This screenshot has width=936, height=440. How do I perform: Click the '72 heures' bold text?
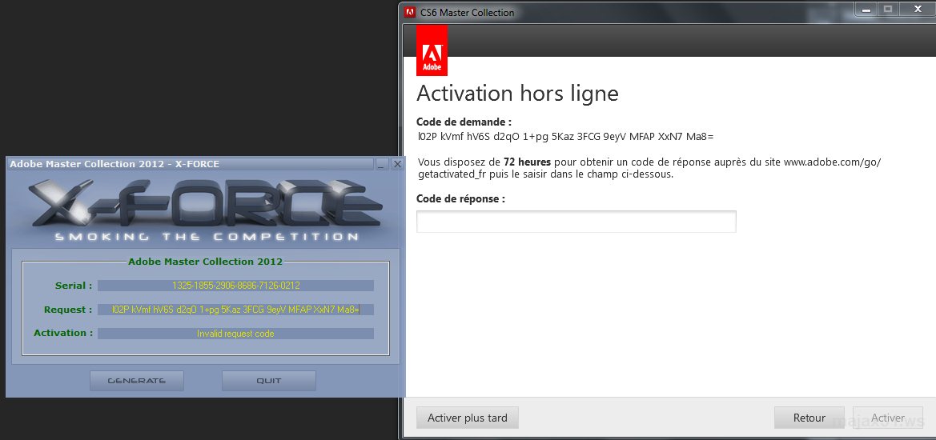[527, 162]
